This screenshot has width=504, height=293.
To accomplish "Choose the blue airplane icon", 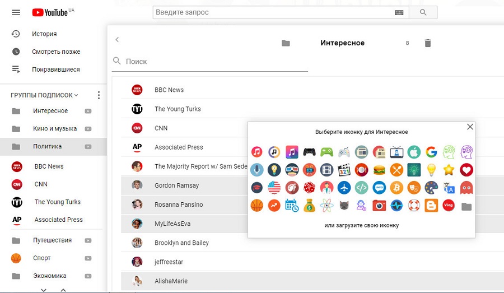I will click(x=344, y=188).
